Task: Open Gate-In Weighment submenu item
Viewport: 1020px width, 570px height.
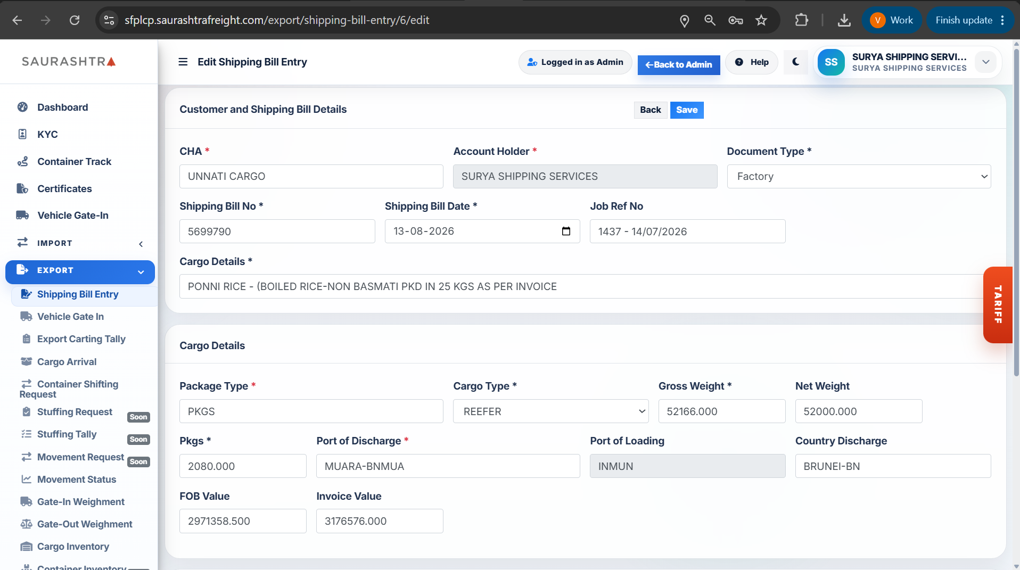Action: coord(80,502)
